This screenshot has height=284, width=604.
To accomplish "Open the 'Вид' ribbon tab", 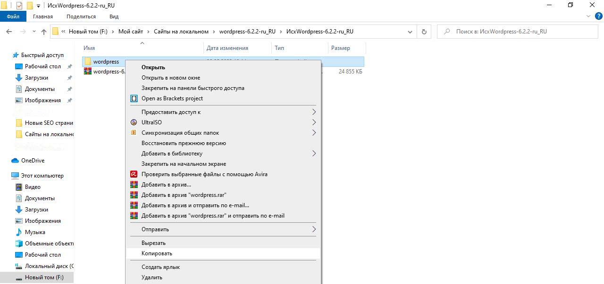I will click(x=114, y=16).
